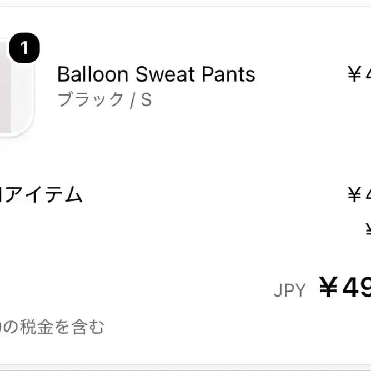Click the yen symbol of the item price
Screen dimensions: 371x371
click(x=354, y=74)
